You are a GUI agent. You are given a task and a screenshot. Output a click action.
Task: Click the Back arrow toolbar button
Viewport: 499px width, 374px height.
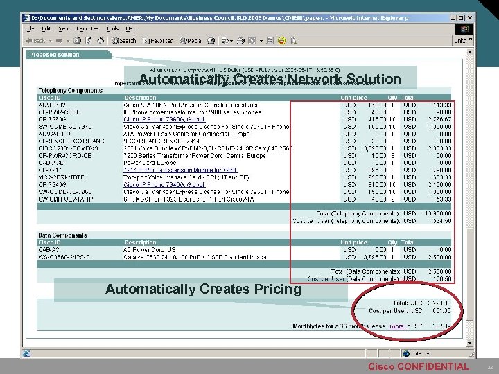pos(35,41)
